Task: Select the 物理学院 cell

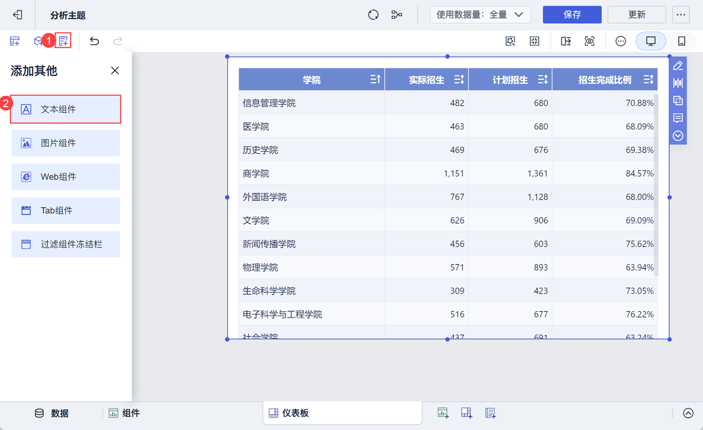Action: pos(311,267)
